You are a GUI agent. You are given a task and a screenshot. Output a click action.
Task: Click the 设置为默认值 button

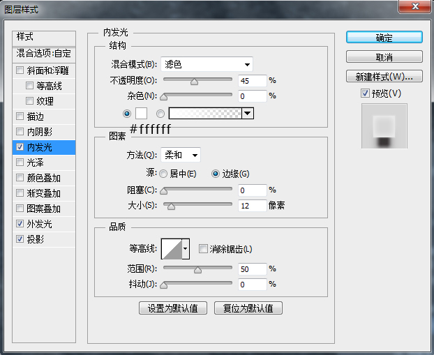click(x=173, y=308)
